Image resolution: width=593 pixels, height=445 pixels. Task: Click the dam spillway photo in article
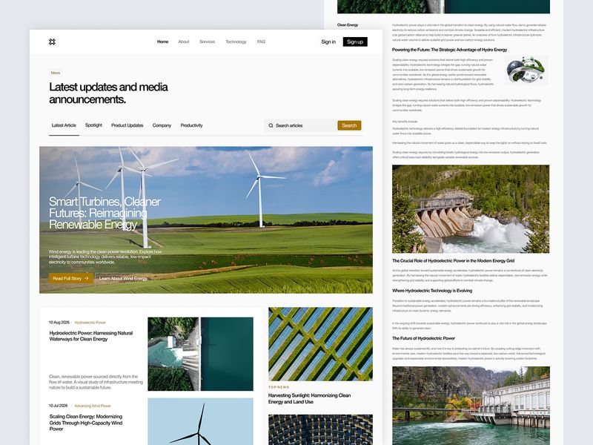pyautogui.click(x=471, y=209)
